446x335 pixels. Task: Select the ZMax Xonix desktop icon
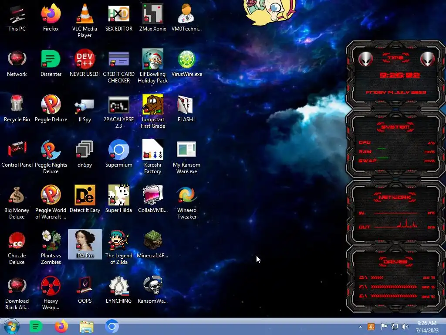click(x=153, y=17)
